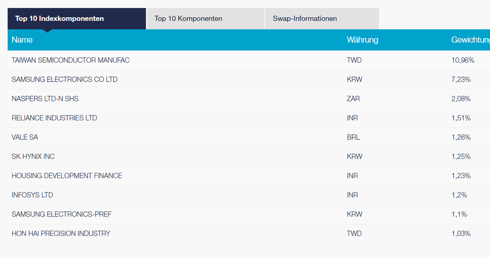Click the 7,23% weighting value
The image size is (490, 258).
(x=461, y=79)
